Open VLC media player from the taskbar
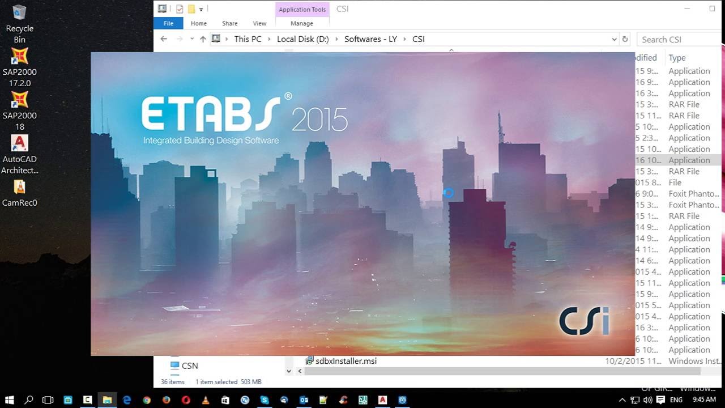The height and width of the screenshot is (408, 725). (205, 399)
